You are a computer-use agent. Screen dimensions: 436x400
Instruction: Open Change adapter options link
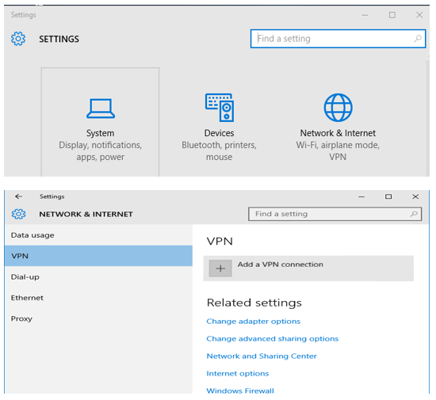(254, 322)
